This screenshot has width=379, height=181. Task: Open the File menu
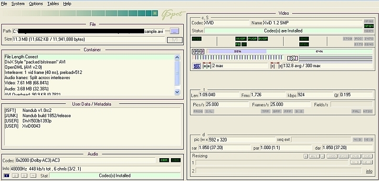coord(4,4)
